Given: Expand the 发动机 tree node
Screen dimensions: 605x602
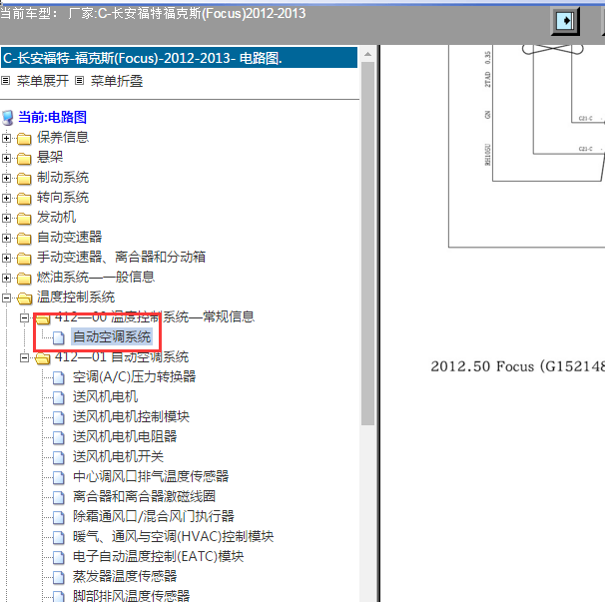Looking at the screenshot, I should click(x=6, y=218).
